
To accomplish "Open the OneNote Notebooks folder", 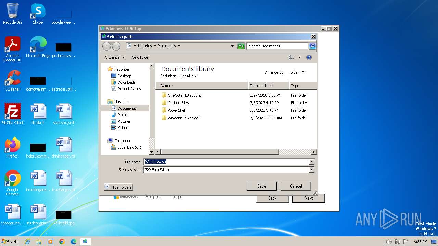I will (x=184, y=95).
